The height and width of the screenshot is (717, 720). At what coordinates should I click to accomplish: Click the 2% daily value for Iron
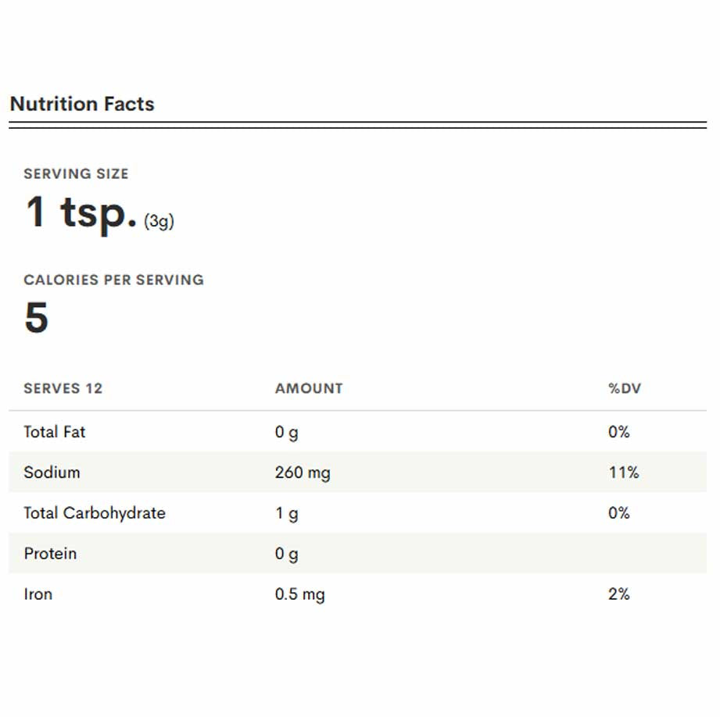[618, 594]
